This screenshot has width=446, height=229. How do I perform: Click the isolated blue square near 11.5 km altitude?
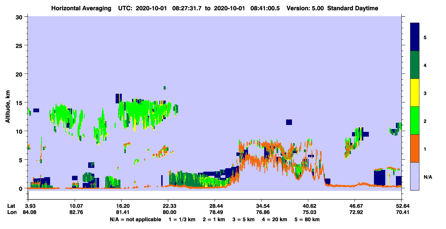tap(289, 122)
